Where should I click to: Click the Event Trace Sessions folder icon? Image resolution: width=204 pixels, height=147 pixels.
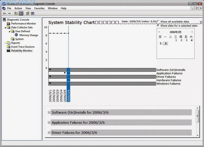9,47
